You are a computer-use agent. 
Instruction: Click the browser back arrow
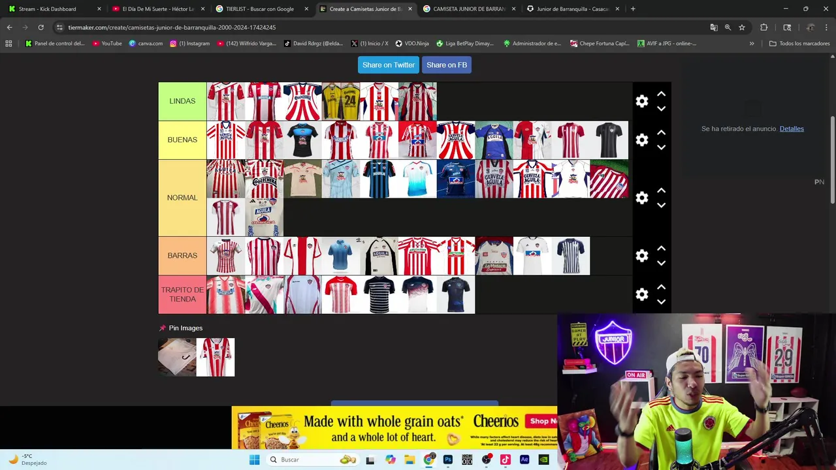pos(9,27)
